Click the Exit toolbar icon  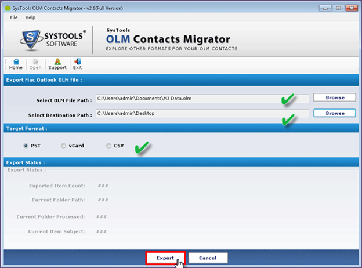77,64
